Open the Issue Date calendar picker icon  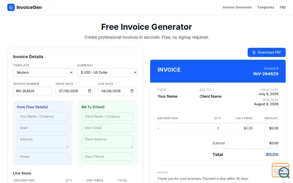89,91
